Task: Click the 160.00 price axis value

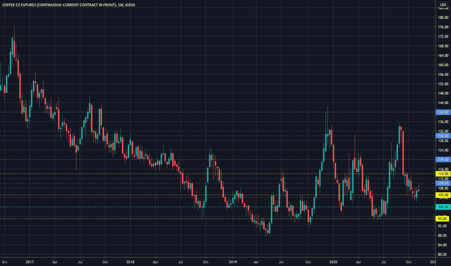Action: [443, 65]
